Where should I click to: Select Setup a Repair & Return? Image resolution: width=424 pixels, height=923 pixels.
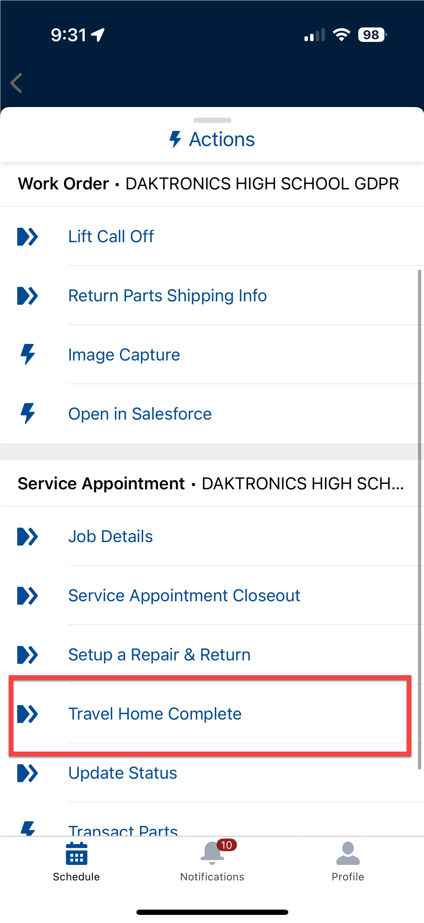[159, 655]
